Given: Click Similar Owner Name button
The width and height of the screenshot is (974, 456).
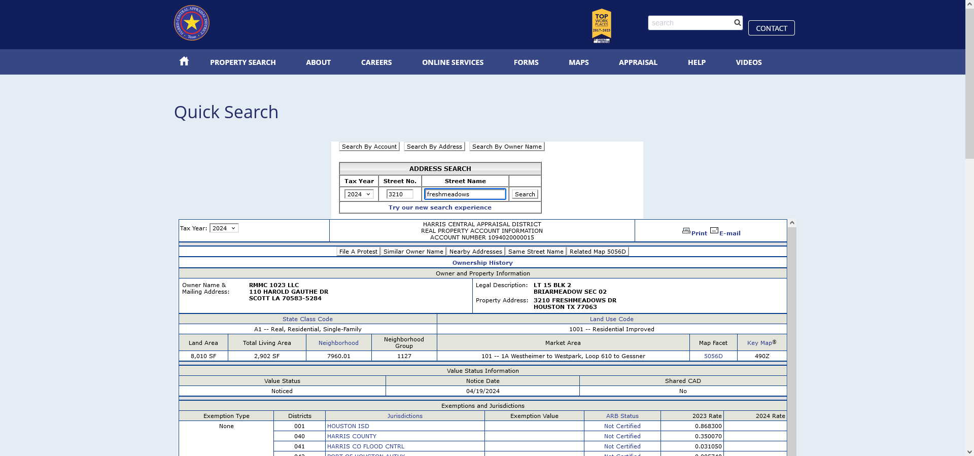Looking at the screenshot, I should click(x=413, y=252).
